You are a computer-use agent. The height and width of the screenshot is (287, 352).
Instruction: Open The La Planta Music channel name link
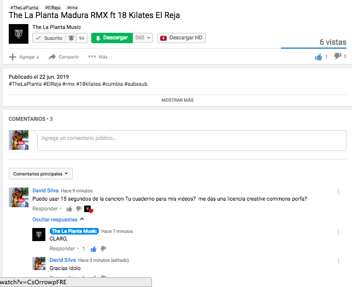pyautogui.click(x=57, y=27)
